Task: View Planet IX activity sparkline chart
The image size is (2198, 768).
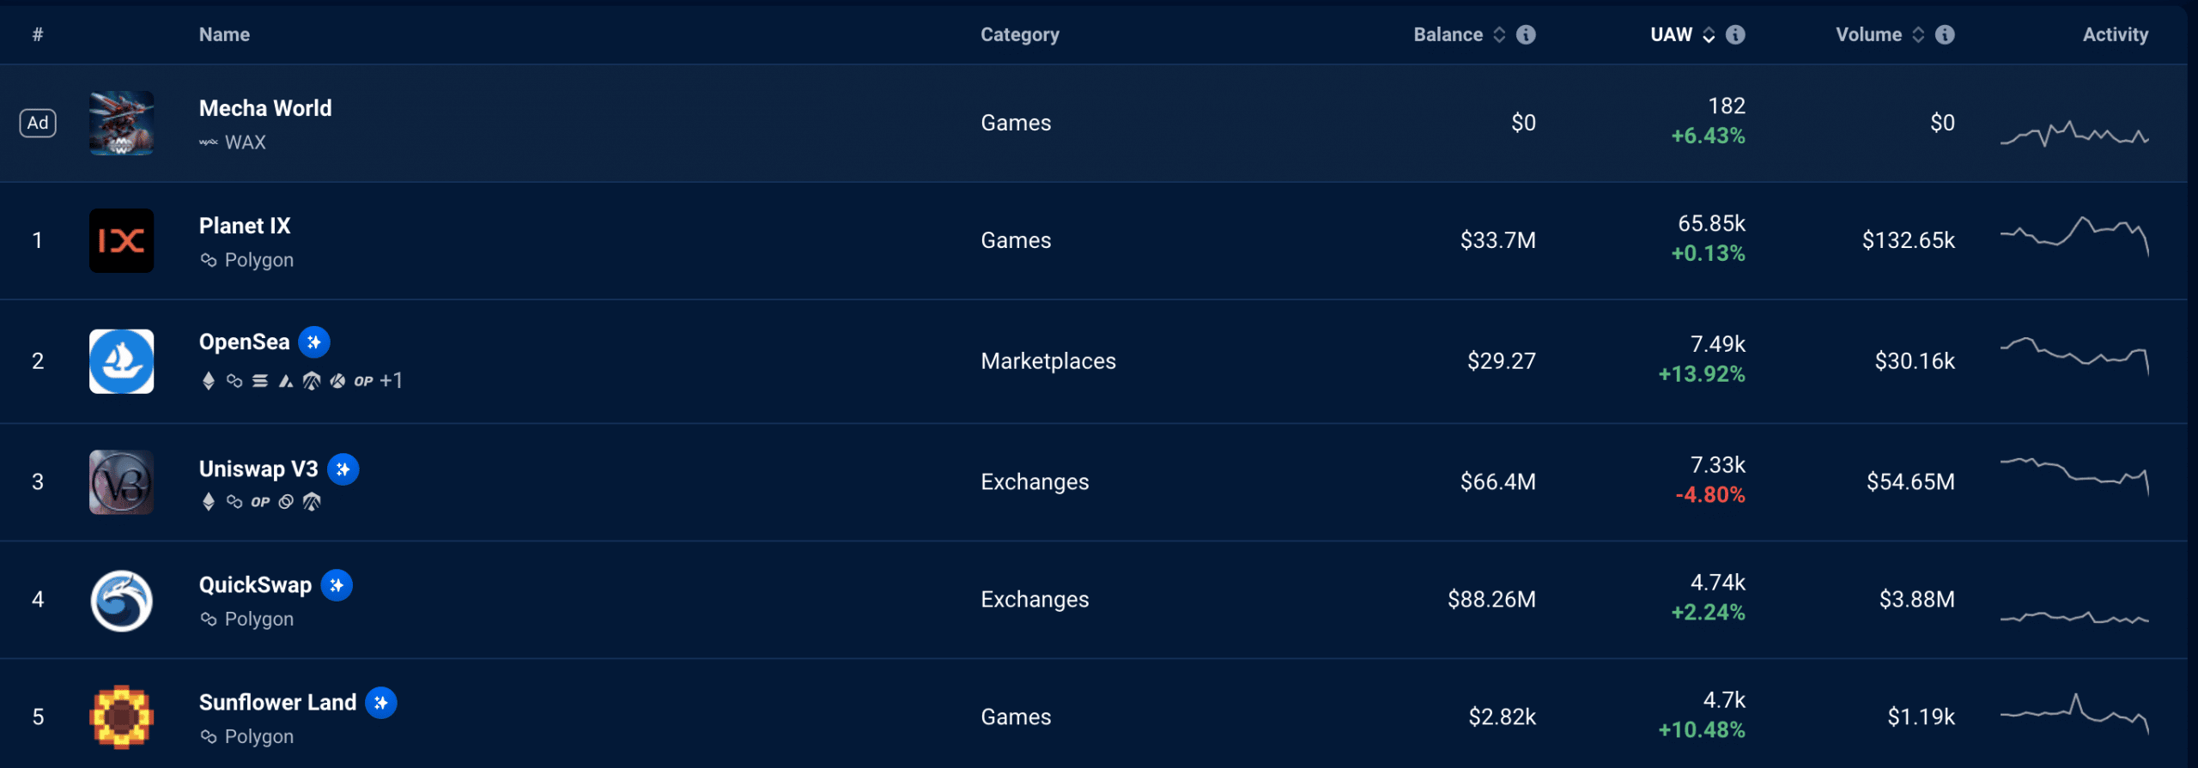Action: (x=2074, y=236)
